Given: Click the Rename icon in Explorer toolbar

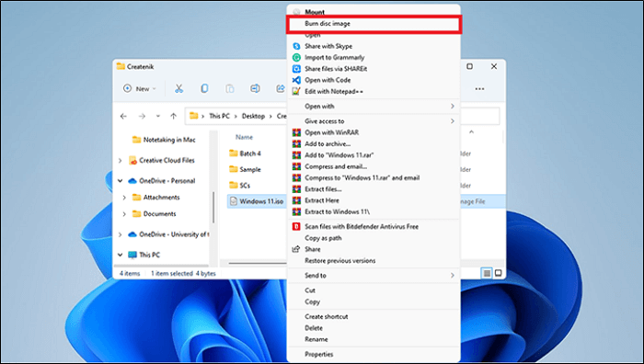Looking at the screenshot, I should coord(255,88).
